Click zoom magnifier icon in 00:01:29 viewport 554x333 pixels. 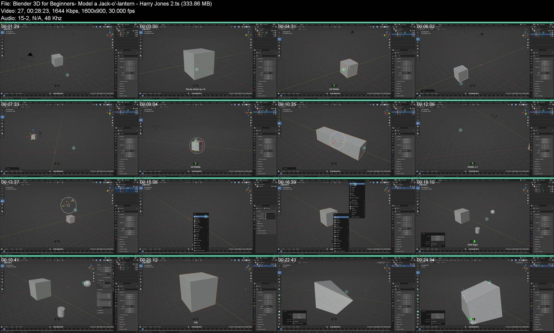point(112,39)
